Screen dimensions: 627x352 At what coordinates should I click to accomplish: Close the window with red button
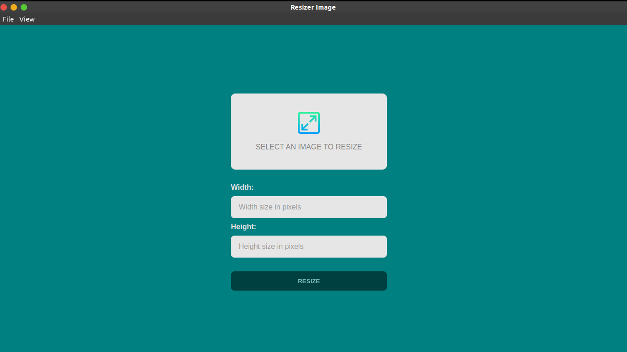tap(4, 7)
